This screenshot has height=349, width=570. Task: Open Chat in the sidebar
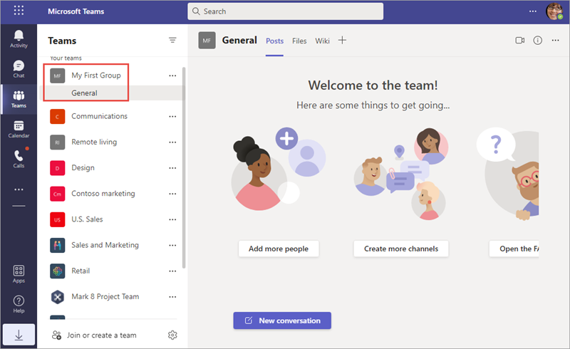coord(19,69)
